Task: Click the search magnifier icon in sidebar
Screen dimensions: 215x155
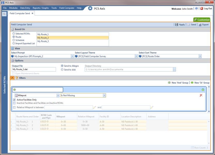Action: 4,14
